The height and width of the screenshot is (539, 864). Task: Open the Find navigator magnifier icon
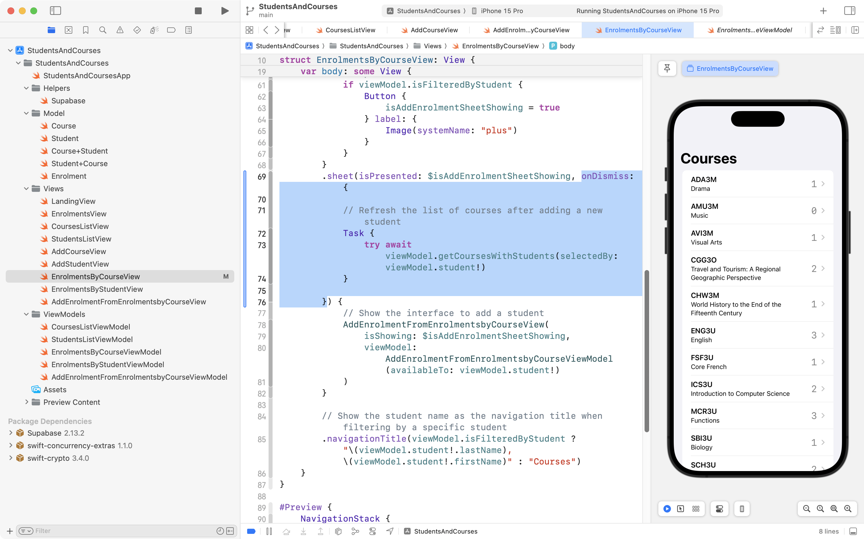[x=103, y=30]
